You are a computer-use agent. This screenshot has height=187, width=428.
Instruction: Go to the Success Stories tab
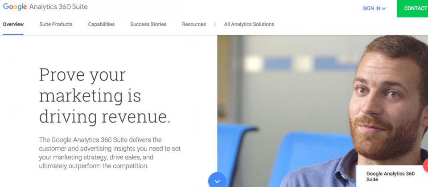point(148,24)
